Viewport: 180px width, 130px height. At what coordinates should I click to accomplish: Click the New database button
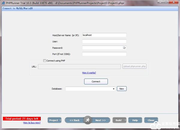pos(122,89)
